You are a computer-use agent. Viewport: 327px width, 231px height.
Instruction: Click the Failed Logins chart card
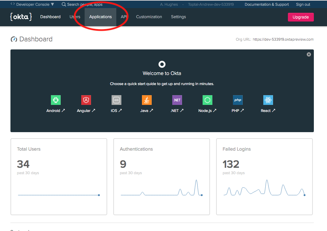(x=264, y=177)
